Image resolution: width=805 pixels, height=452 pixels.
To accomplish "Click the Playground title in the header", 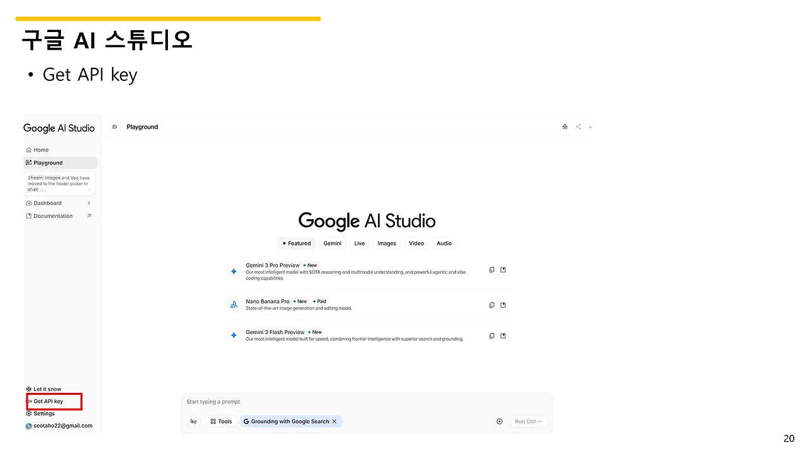I will coord(142,127).
